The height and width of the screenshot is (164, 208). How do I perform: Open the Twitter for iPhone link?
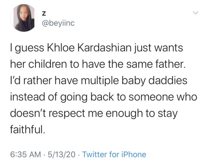[x=114, y=155]
